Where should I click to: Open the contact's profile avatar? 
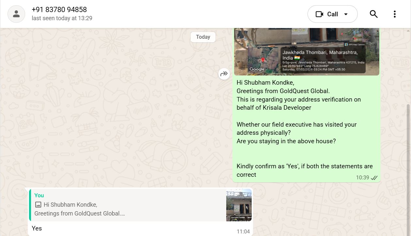pyautogui.click(x=16, y=14)
